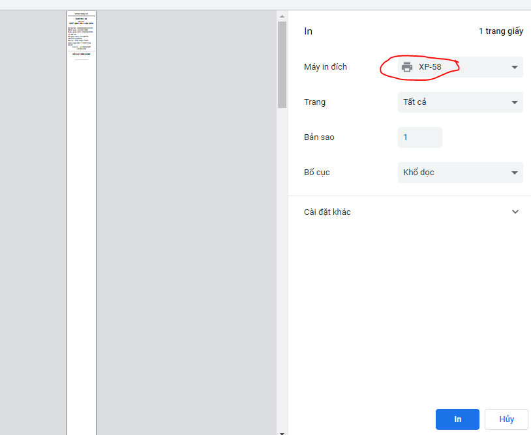This screenshot has width=531, height=435.
Task: Click the preview pane vertical scrollbar thumb
Action: tap(282, 64)
